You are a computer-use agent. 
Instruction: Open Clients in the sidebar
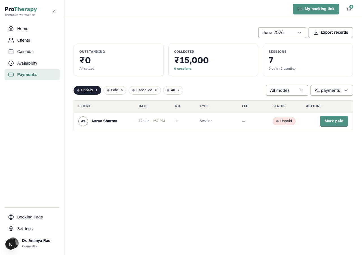point(32,40)
